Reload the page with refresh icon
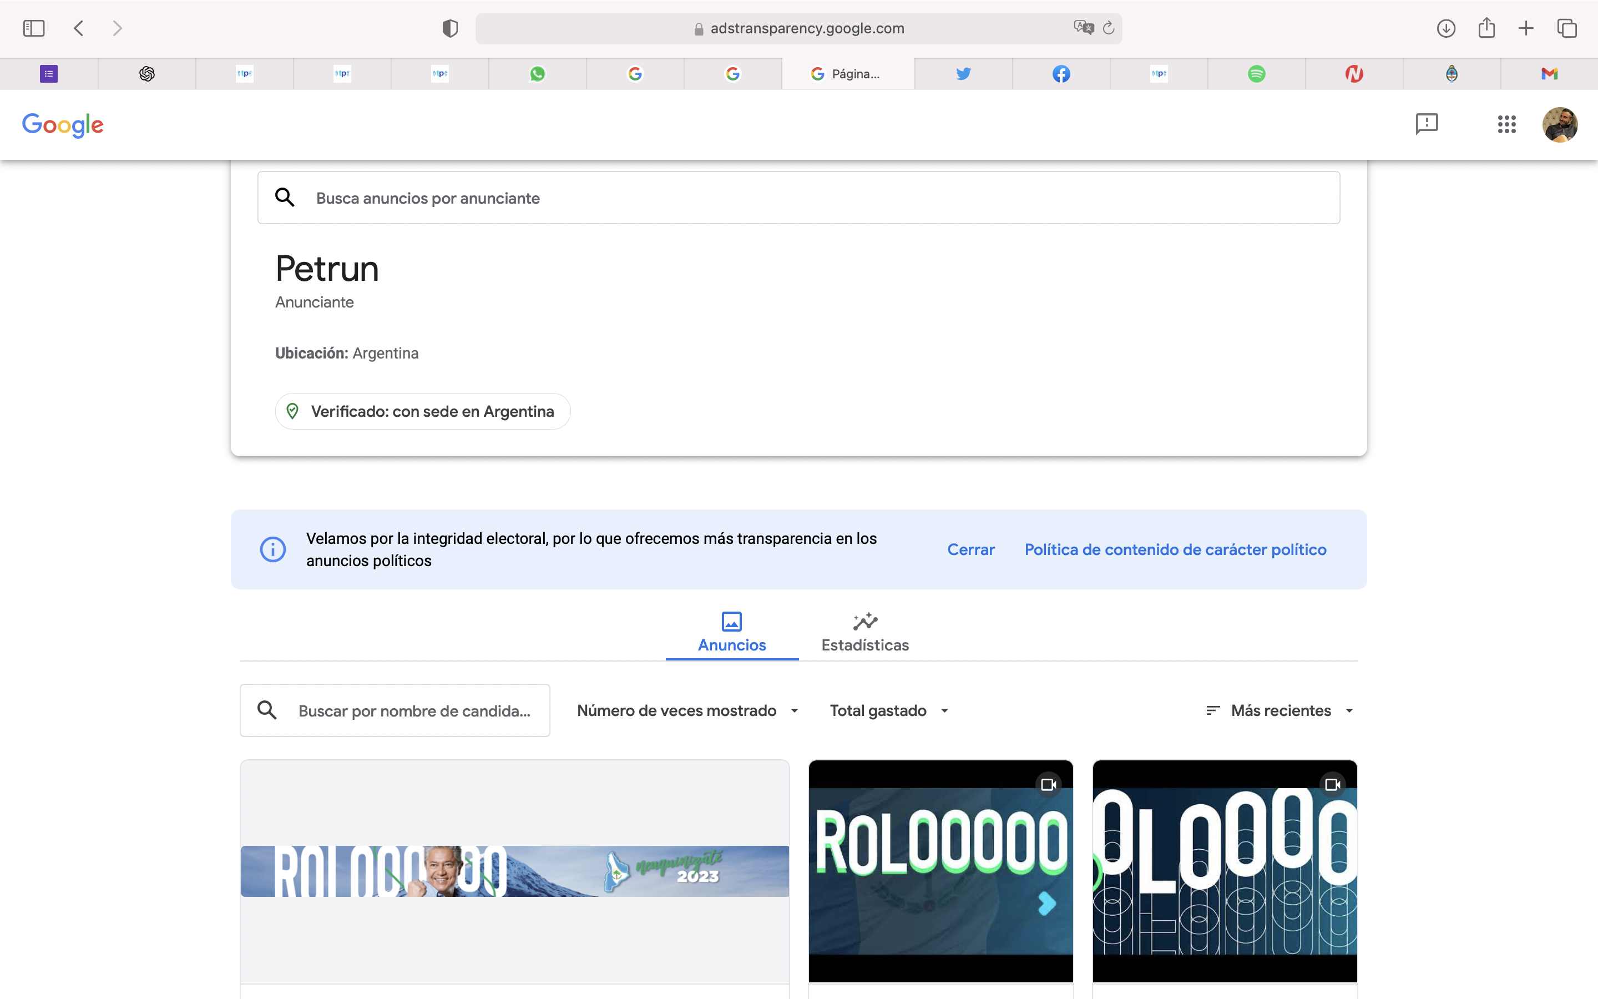 point(1109,28)
